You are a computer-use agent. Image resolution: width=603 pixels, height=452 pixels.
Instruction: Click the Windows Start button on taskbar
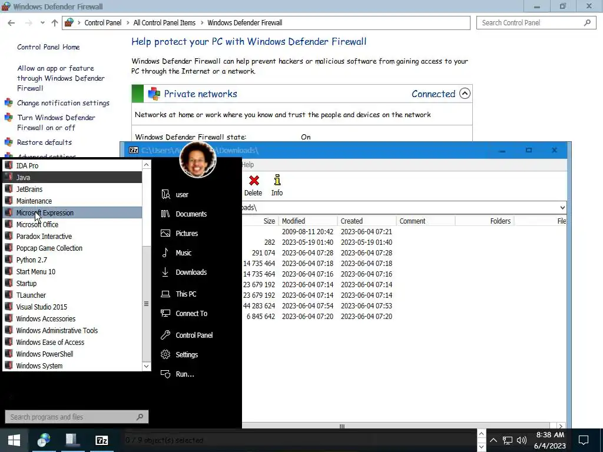14,440
